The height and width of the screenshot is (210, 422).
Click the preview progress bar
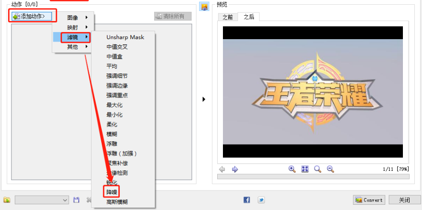pyautogui.click(x=313, y=177)
